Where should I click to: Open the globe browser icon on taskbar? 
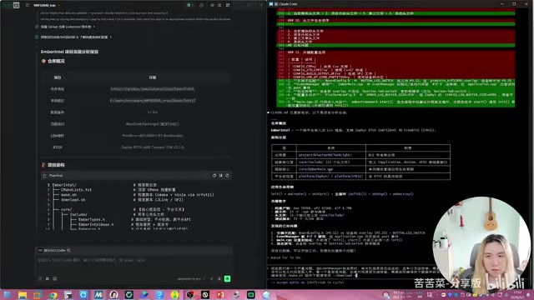pyautogui.click(x=266, y=294)
